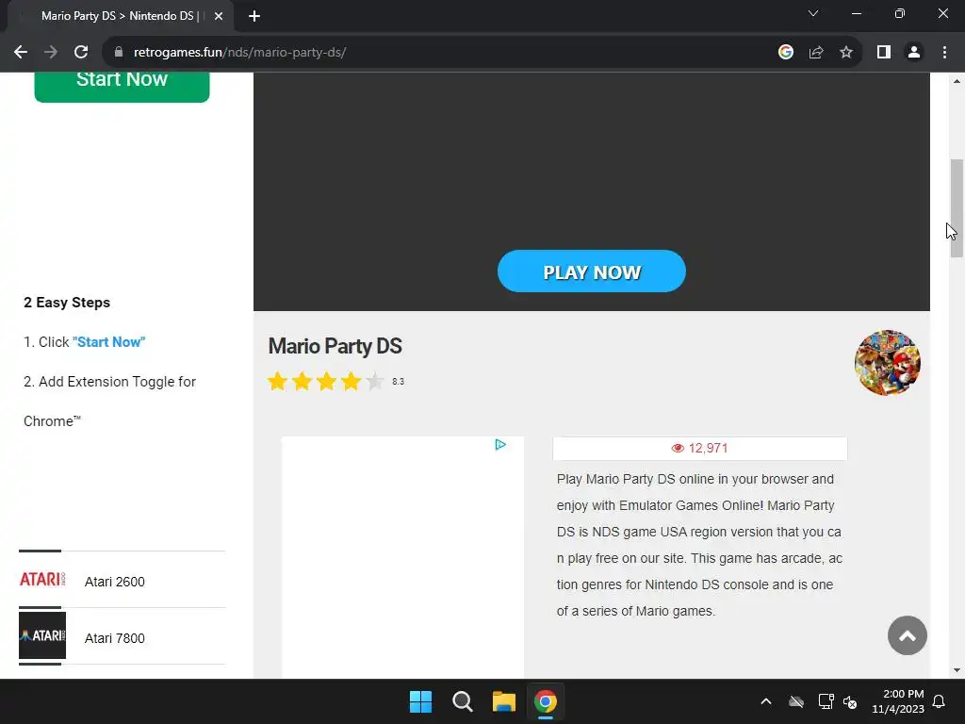The image size is (965, 724).
Task: Rate the game with the first star
Action: click(x=278, y=381)
